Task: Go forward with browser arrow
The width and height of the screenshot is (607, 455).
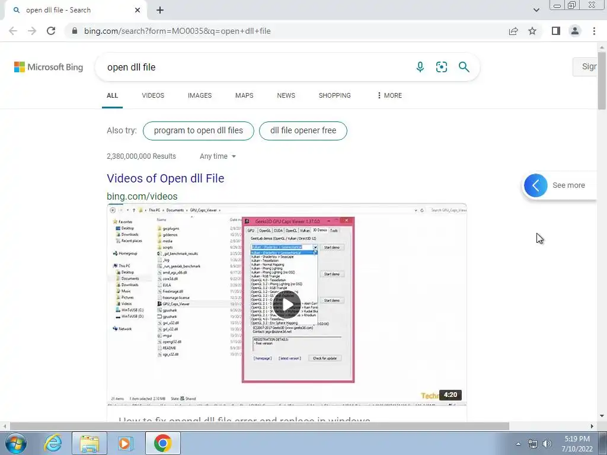Action: 32,31
